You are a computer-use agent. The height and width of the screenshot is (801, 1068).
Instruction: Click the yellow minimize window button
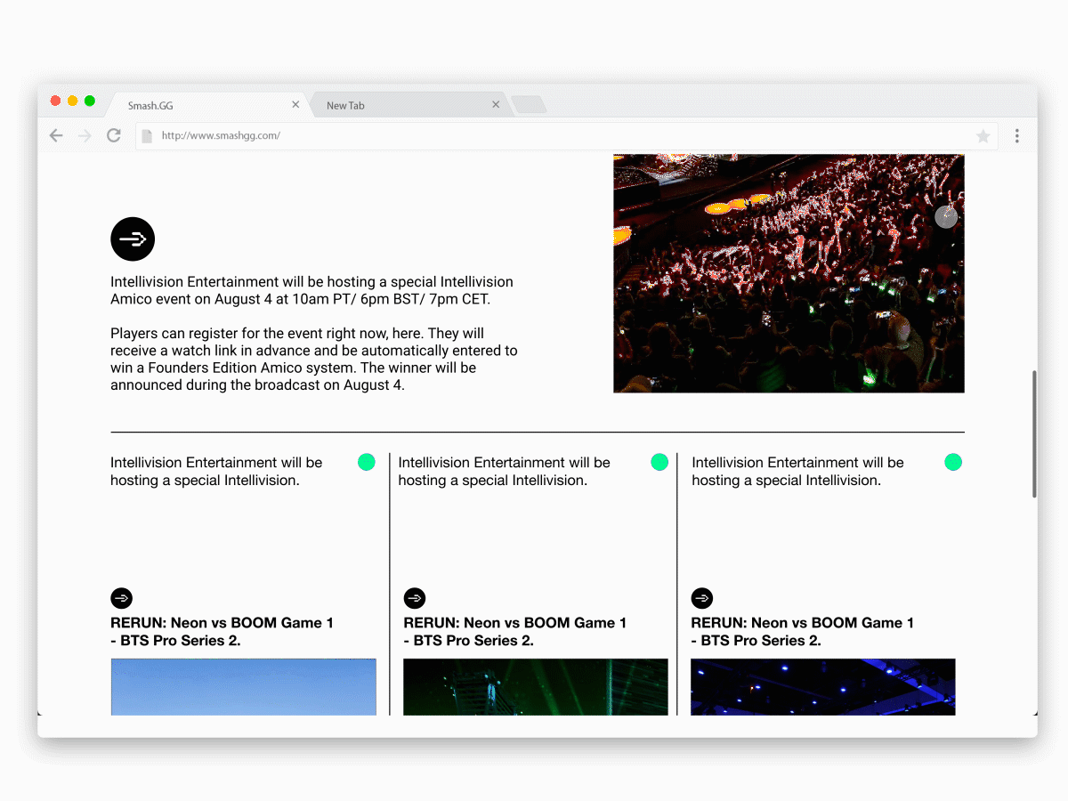coord(73,101)
